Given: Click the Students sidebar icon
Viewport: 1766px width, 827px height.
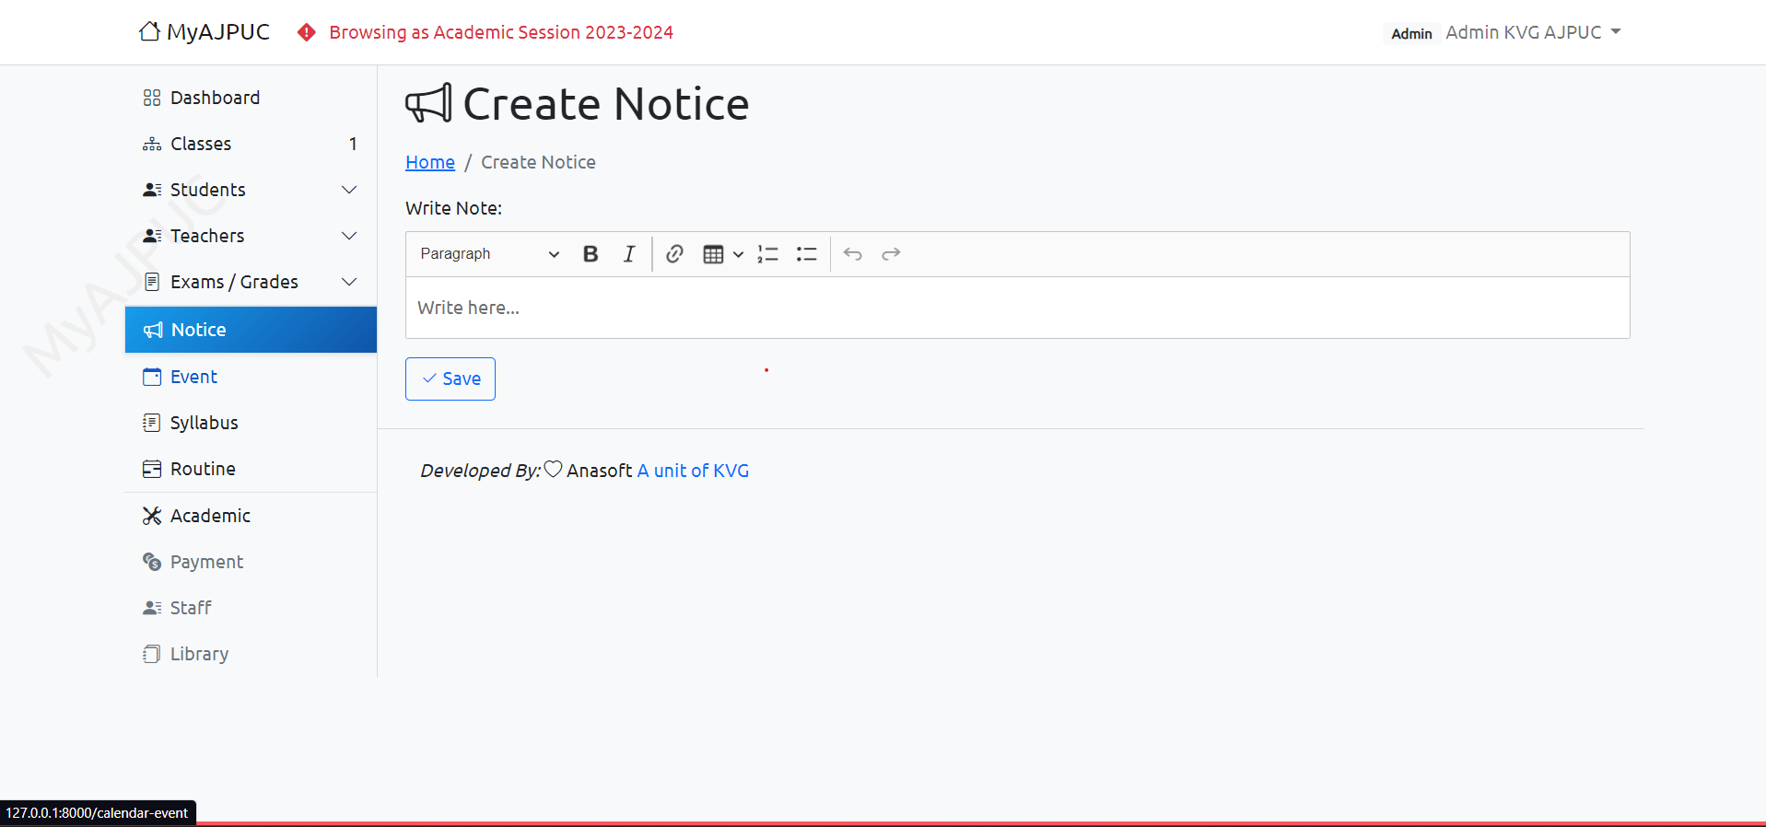Looking at the screenshot, I should [x=152, y=190].
